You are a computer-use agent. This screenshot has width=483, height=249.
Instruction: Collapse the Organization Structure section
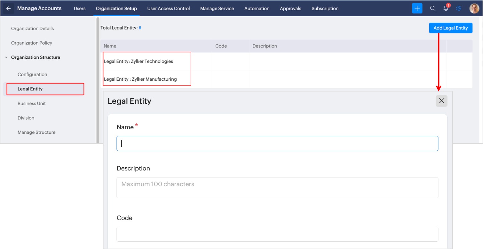coord(6,57)
